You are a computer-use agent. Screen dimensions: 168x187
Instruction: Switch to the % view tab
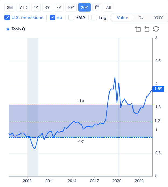point(141,18)
